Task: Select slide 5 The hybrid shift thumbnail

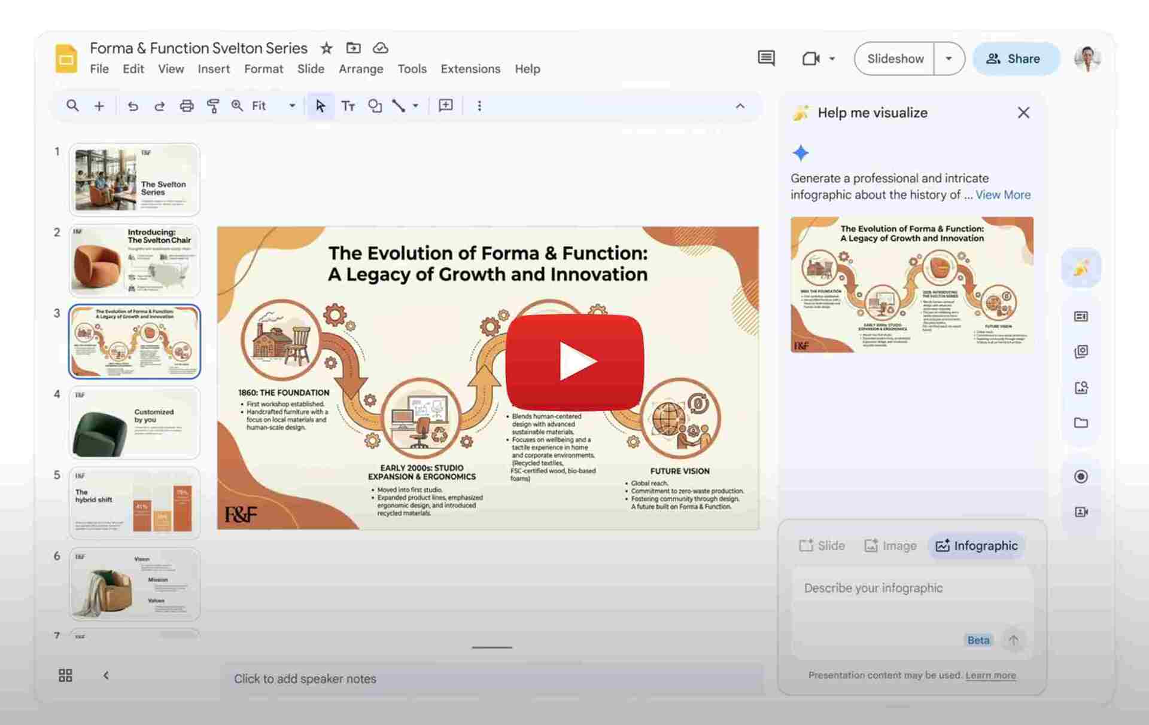Action: click(x=135, y=503)
